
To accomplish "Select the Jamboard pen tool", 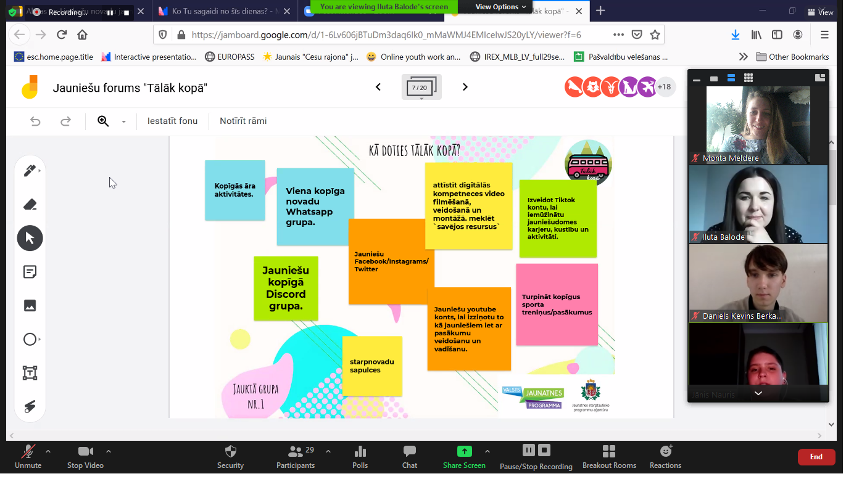I will point(30,171).
